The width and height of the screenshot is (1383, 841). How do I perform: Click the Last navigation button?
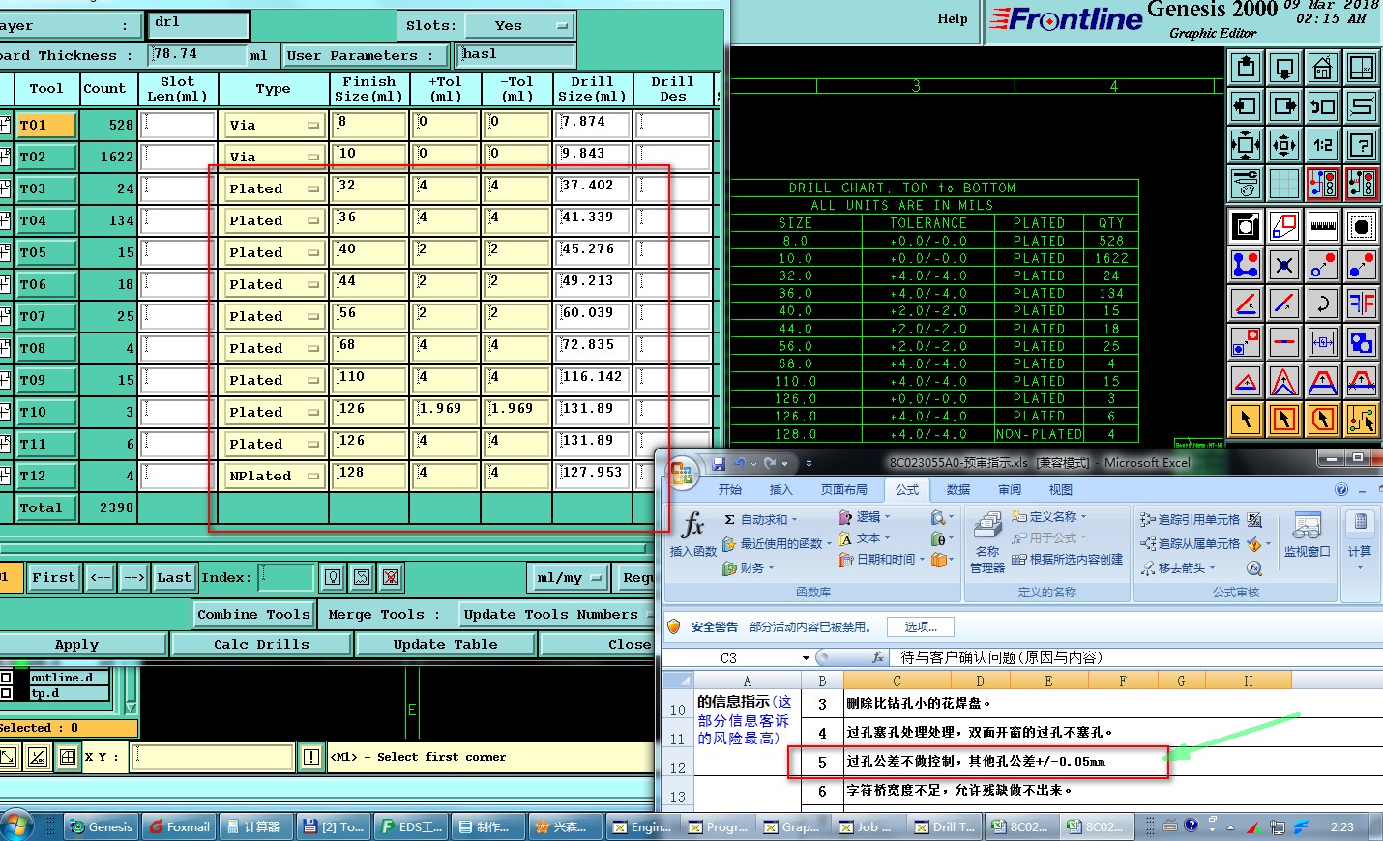pyautogui.click(x=174, y=577)
